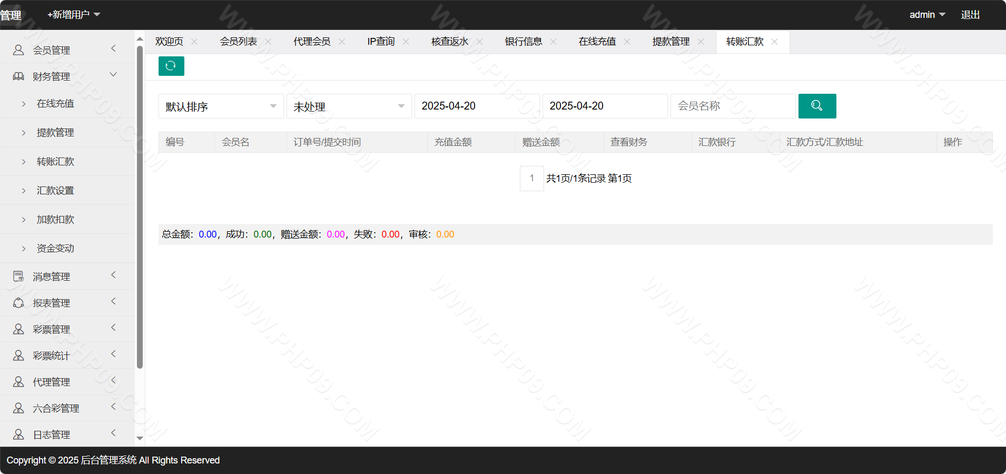This screenshot has height=474, width=1006.
Task: Click page number 1 pagination button
Action: point(531,179)
